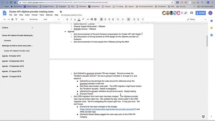The image size is (215, 121).
Task: Click the blue SHARE button
Action: (x=201, y=13)
